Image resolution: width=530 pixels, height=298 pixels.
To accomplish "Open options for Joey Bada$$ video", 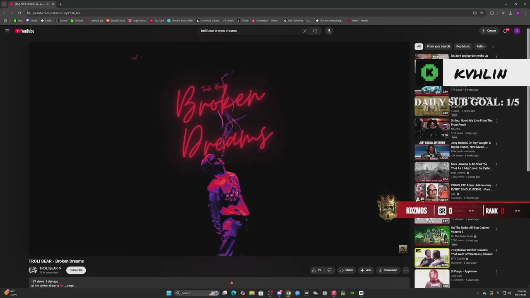I will (x=496, y=143).
